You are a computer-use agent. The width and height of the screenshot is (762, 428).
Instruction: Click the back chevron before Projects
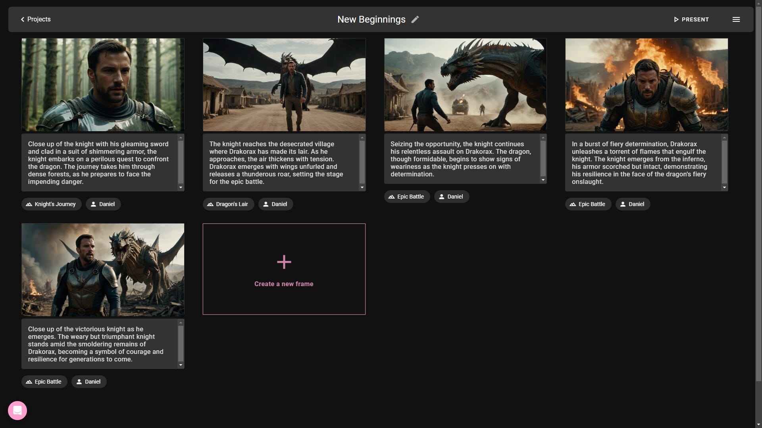click(x=22, y=19)
